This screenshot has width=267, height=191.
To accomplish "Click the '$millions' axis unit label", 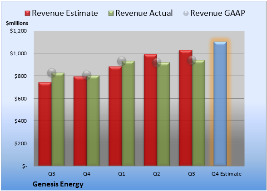I will coord(17,23).
